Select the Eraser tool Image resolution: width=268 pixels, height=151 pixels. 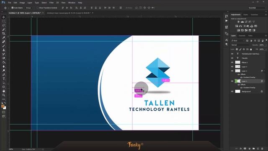4,58
